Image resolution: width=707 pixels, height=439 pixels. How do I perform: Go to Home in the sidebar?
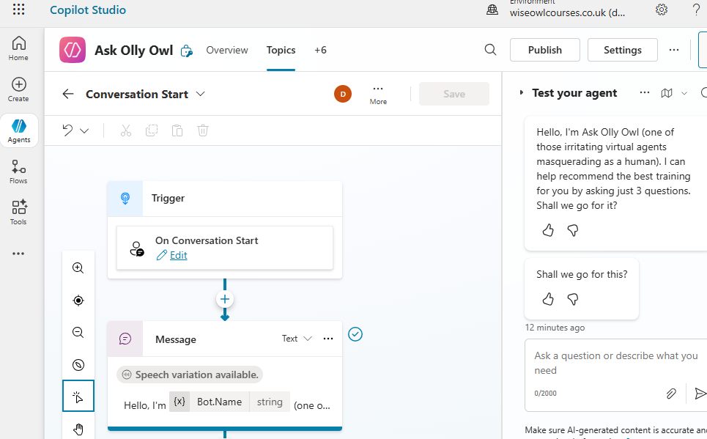(x=18, y=48)
